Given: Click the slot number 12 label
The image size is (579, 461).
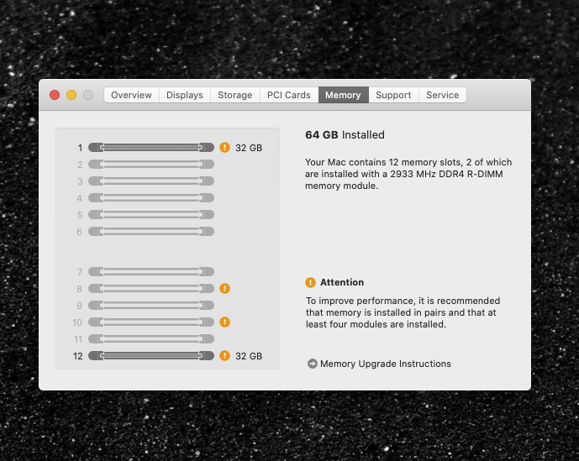Looking at the screenshot, I should click(x=78, y=356).
